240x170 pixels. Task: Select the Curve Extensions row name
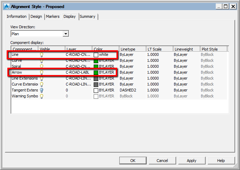click(x=25, y=84)
